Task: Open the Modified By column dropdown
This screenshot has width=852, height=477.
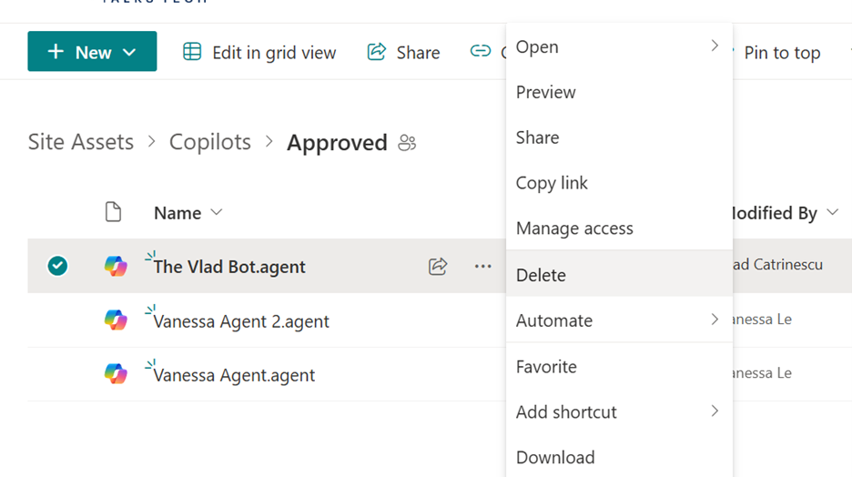Action: coord(832,213)
